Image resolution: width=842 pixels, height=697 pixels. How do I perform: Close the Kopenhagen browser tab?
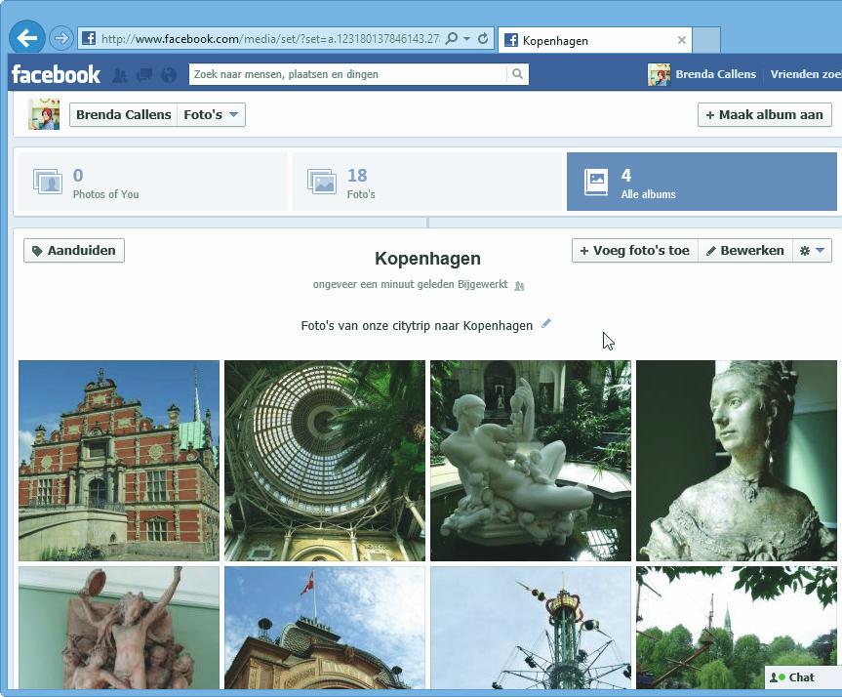(x=681, y=40)
